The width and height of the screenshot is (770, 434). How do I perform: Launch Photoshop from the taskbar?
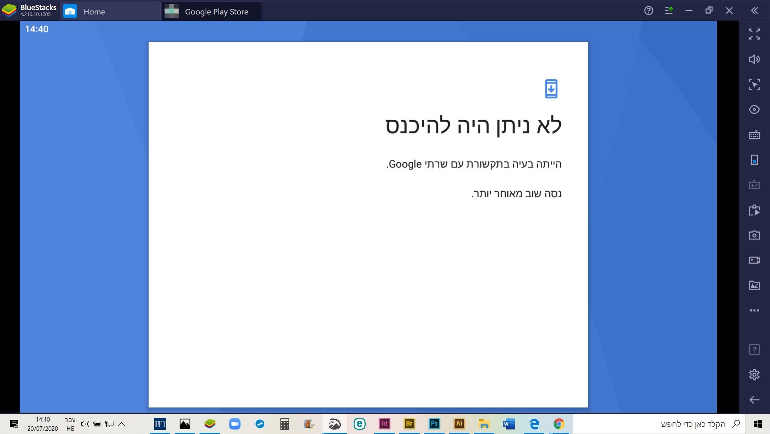434,424
